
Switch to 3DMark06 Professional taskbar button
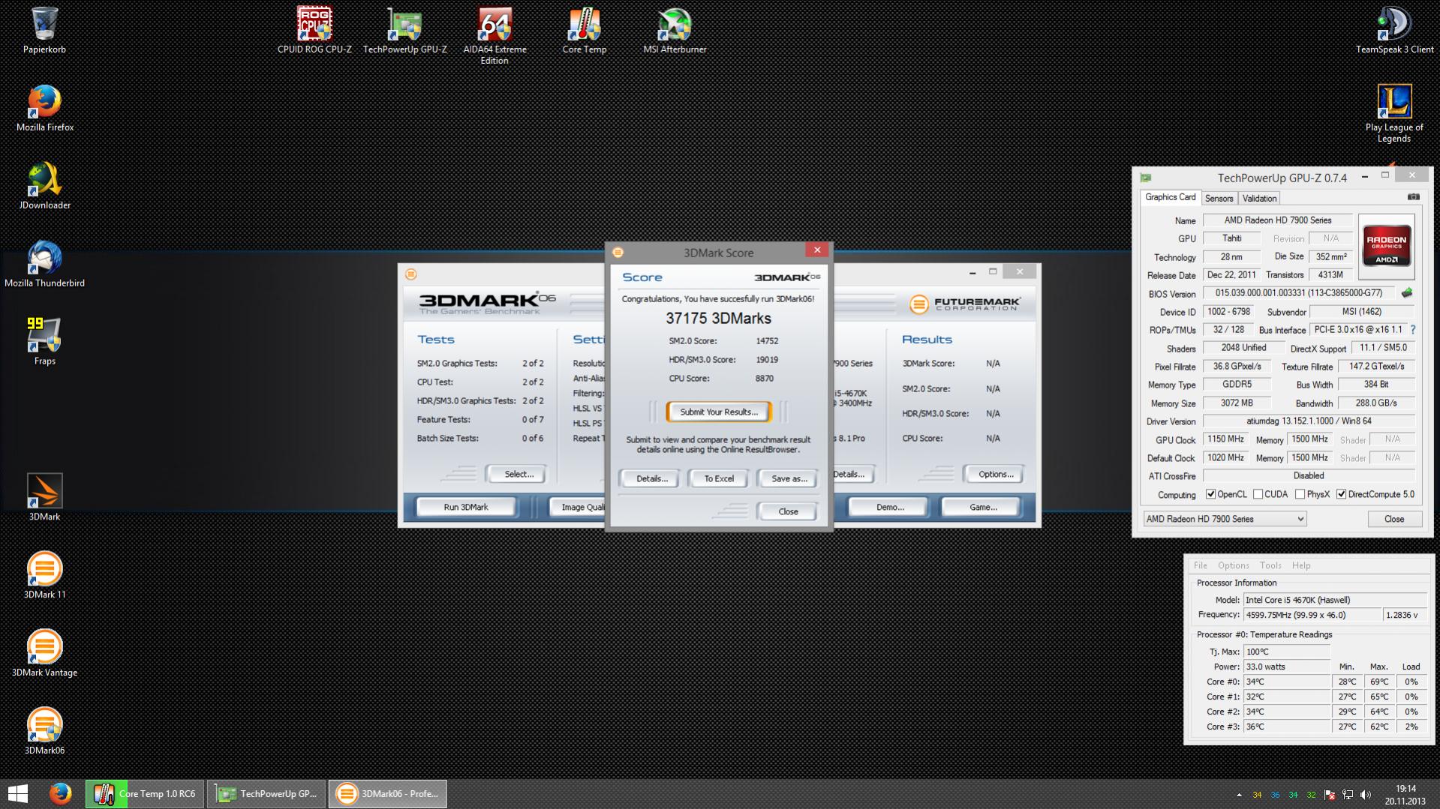tap(388, 793)
